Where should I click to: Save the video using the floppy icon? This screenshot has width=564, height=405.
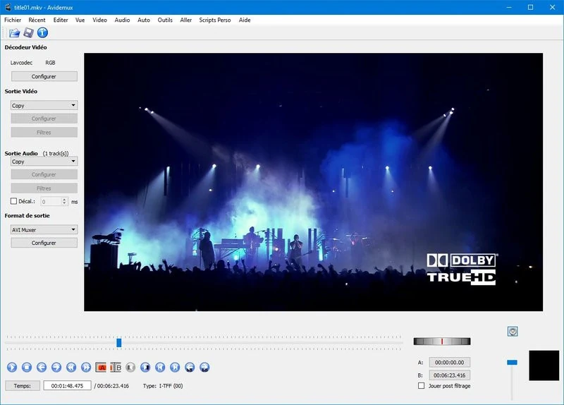pyautogui.click(x=28, y=32)
